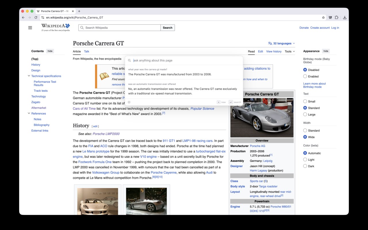Switch to the Talk tab
Screen dimensions: 368x230
(x=87, y=51)
